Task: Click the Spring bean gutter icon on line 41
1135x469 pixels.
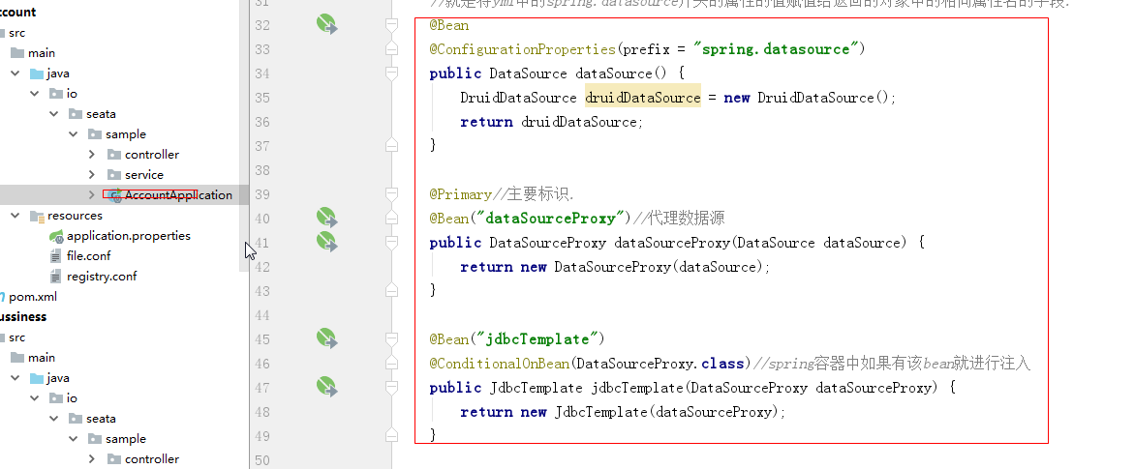Action: tap(326, 241)
